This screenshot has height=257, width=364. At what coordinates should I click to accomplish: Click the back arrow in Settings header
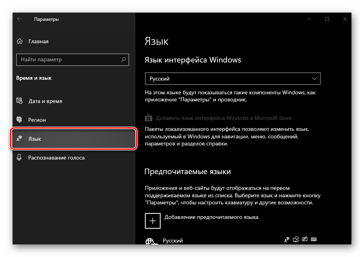click(19, 19)
